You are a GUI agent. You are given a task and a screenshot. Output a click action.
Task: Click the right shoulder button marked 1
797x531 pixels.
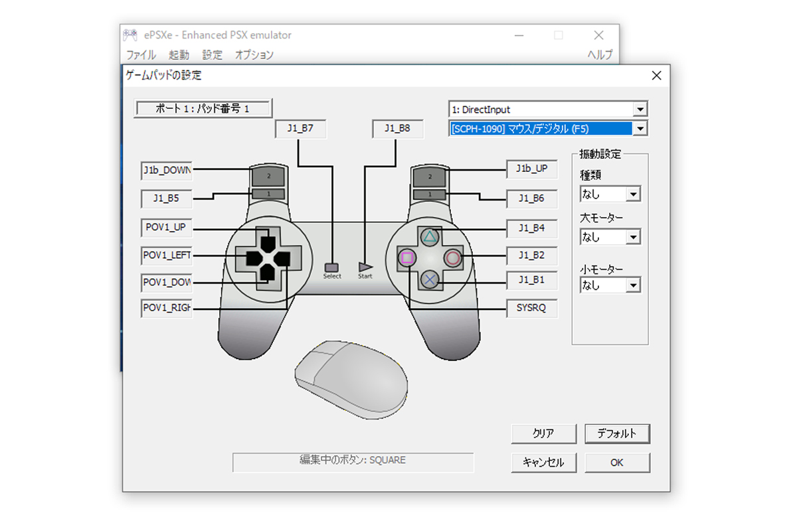point(430,194)
